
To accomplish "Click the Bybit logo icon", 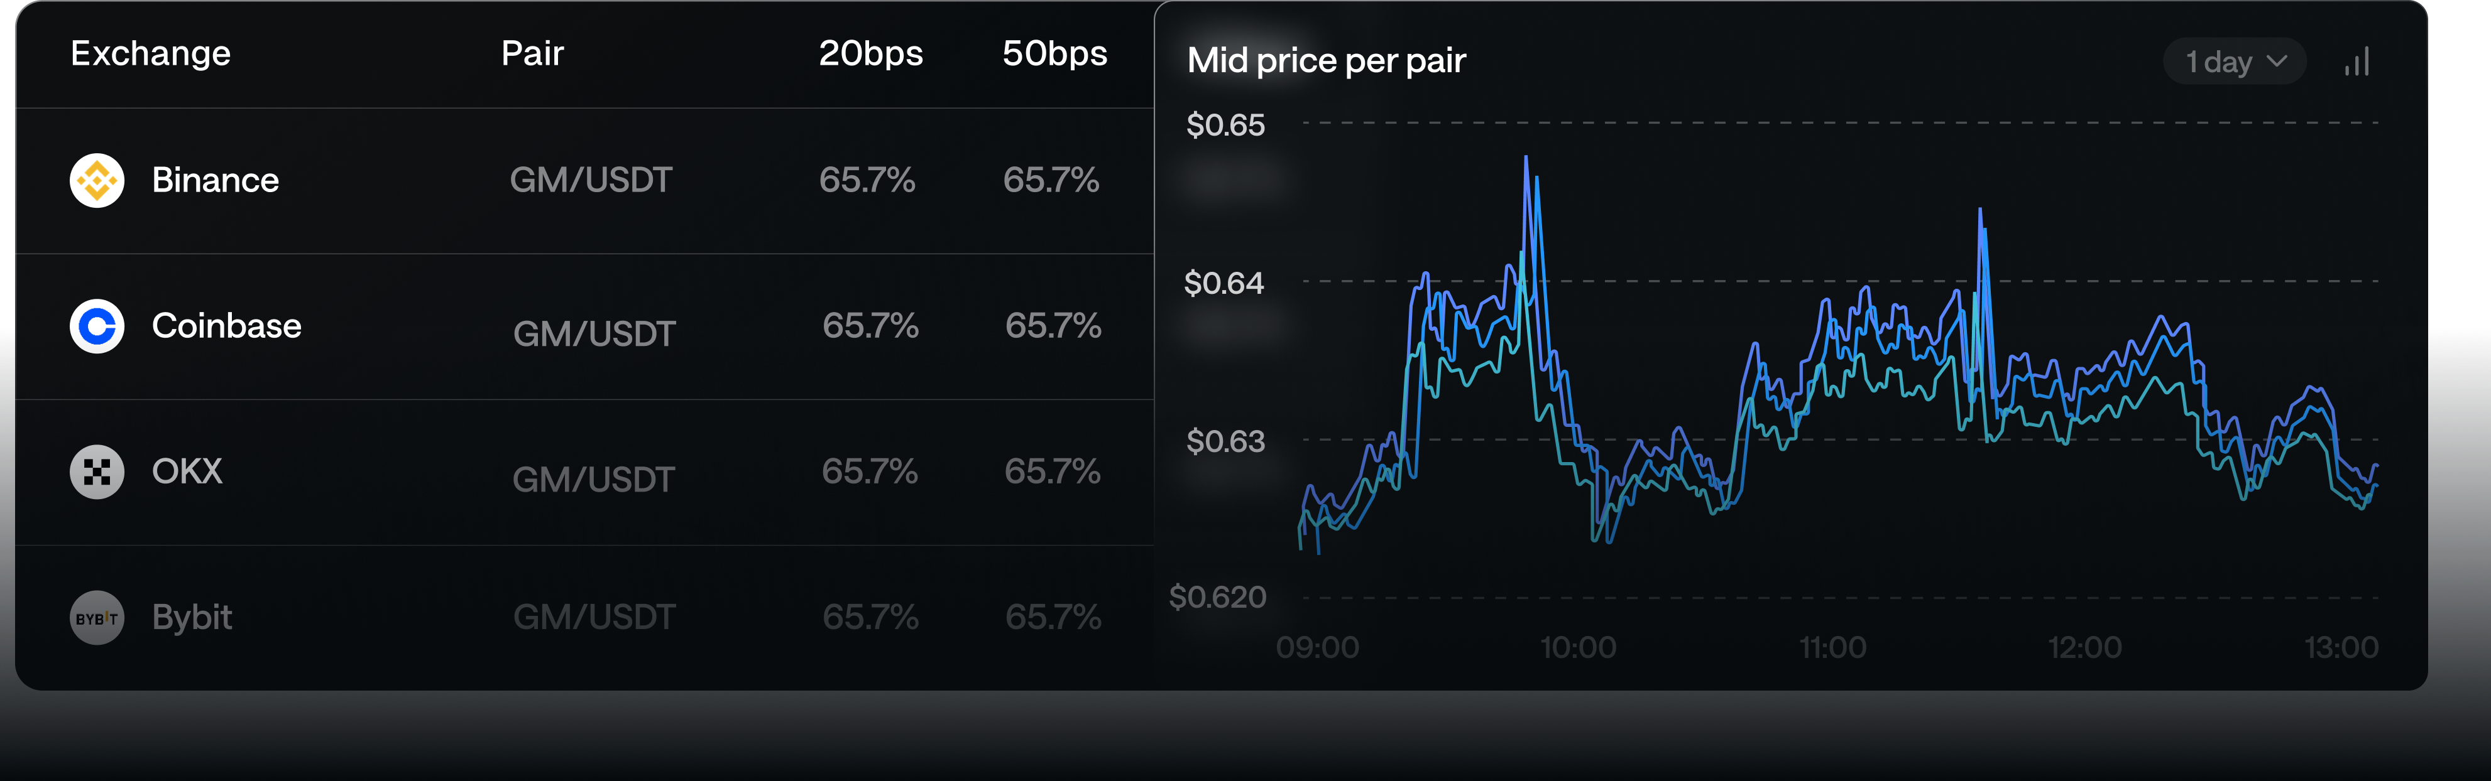I will point(97,618).
